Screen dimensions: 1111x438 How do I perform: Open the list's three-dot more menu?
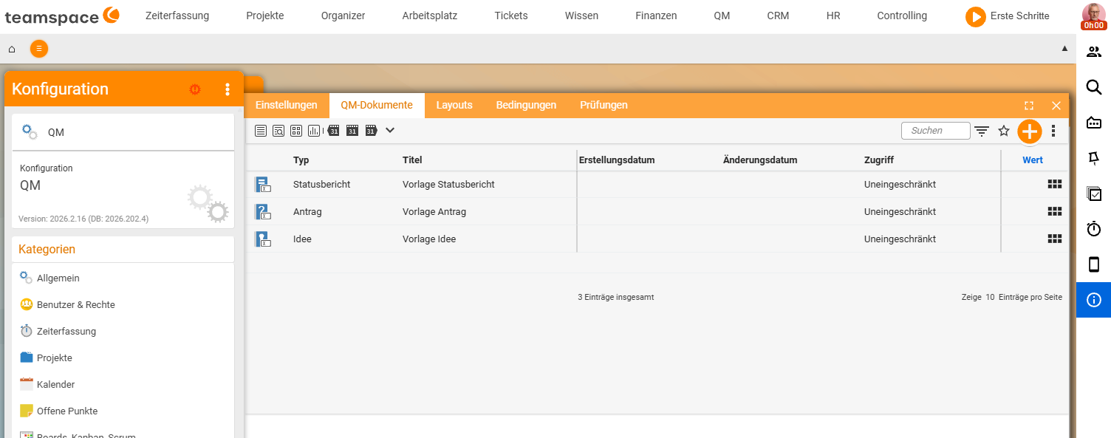(x=1053, y=131)
